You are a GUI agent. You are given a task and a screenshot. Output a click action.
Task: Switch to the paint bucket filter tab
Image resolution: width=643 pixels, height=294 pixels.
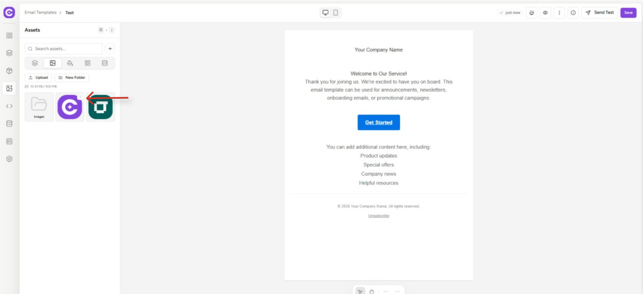[x=70, y=63]
